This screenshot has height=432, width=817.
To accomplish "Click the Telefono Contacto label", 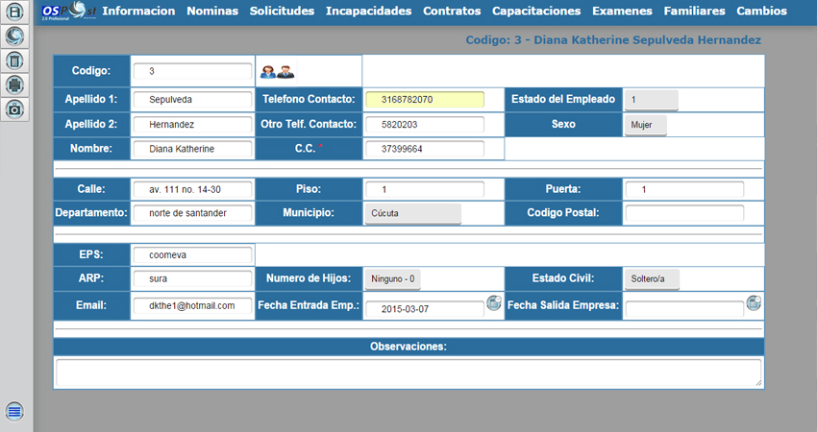I will coord(309,99).
